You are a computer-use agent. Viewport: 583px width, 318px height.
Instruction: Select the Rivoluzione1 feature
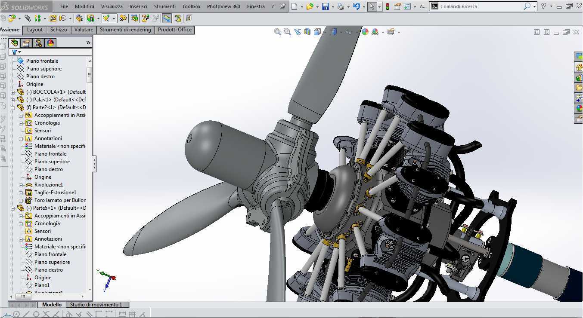pos(49,185)
